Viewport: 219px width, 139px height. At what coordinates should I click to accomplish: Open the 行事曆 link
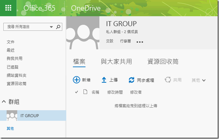tap(125, 41)
